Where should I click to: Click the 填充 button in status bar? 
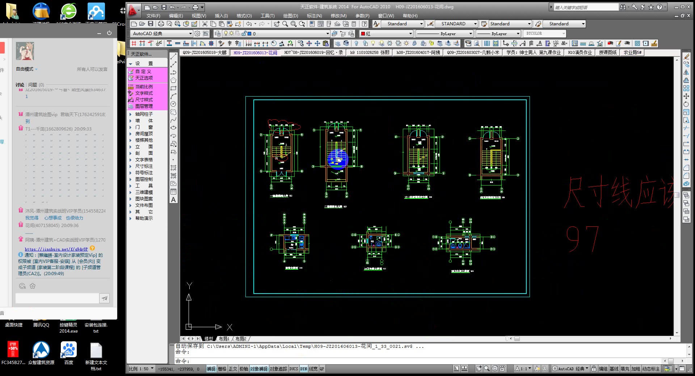(625, 369)
